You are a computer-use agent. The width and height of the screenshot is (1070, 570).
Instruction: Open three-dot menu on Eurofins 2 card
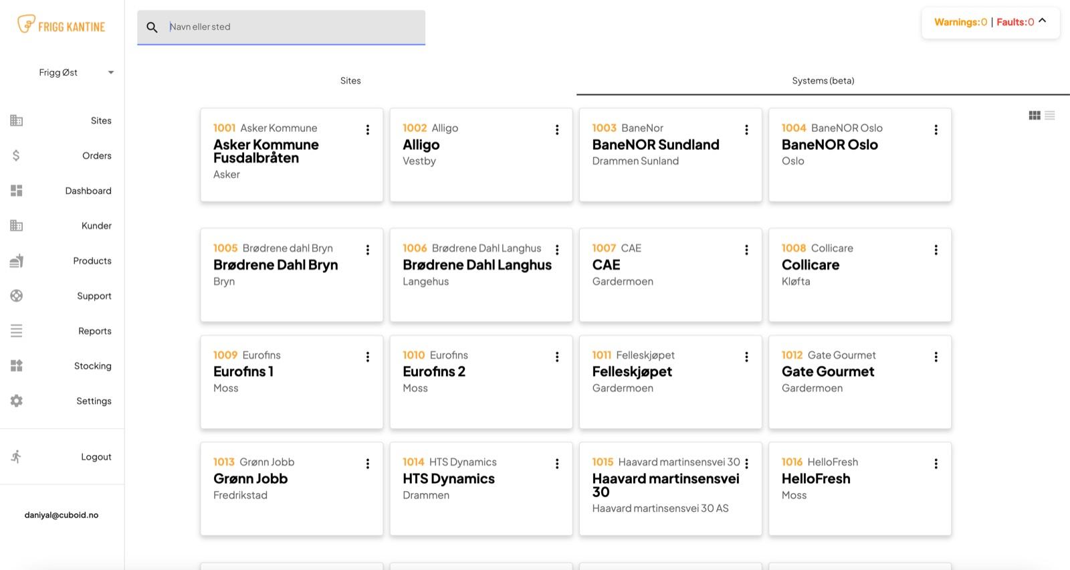pyautogui.click(x=557, y=357)
